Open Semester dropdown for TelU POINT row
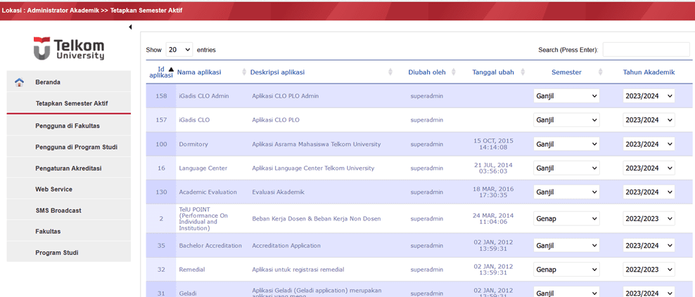Image resolution: width=695 pixels, height=297 pixels. [x=566, y=218]
